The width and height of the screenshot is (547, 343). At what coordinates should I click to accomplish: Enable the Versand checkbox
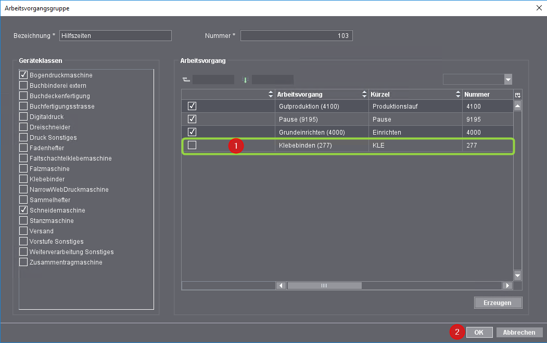pyautogui.click(x=23, y=231)
